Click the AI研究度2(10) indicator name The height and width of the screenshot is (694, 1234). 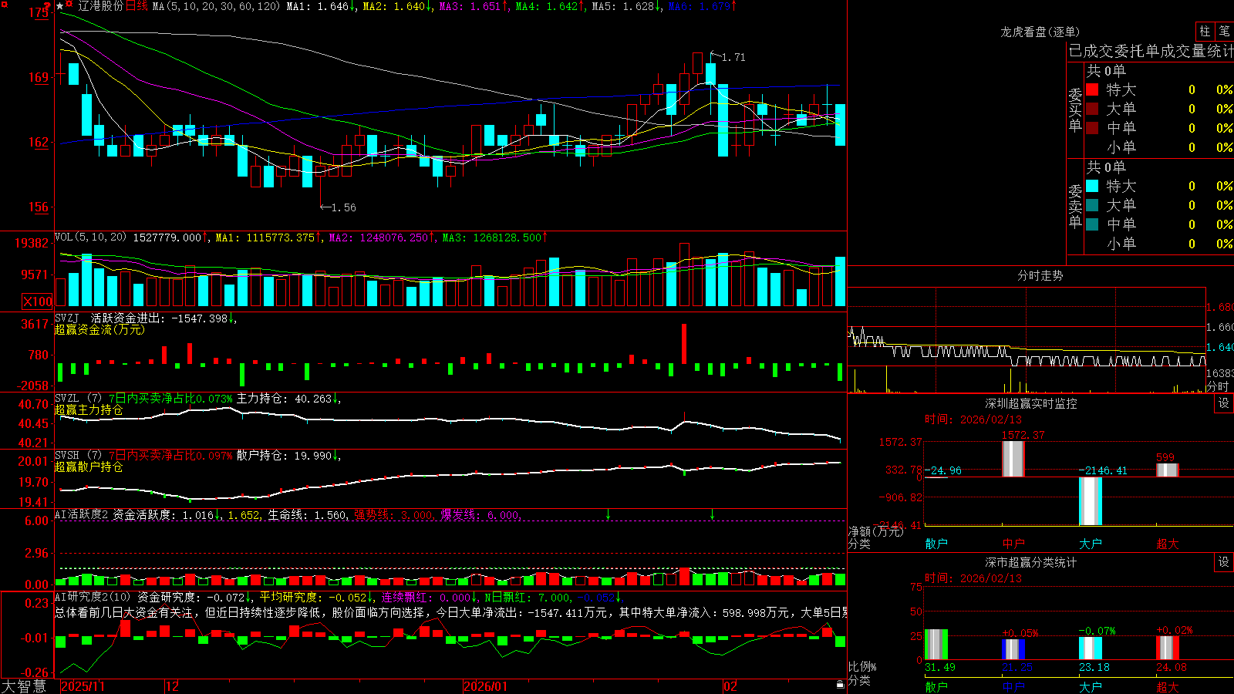click(93, 598)
